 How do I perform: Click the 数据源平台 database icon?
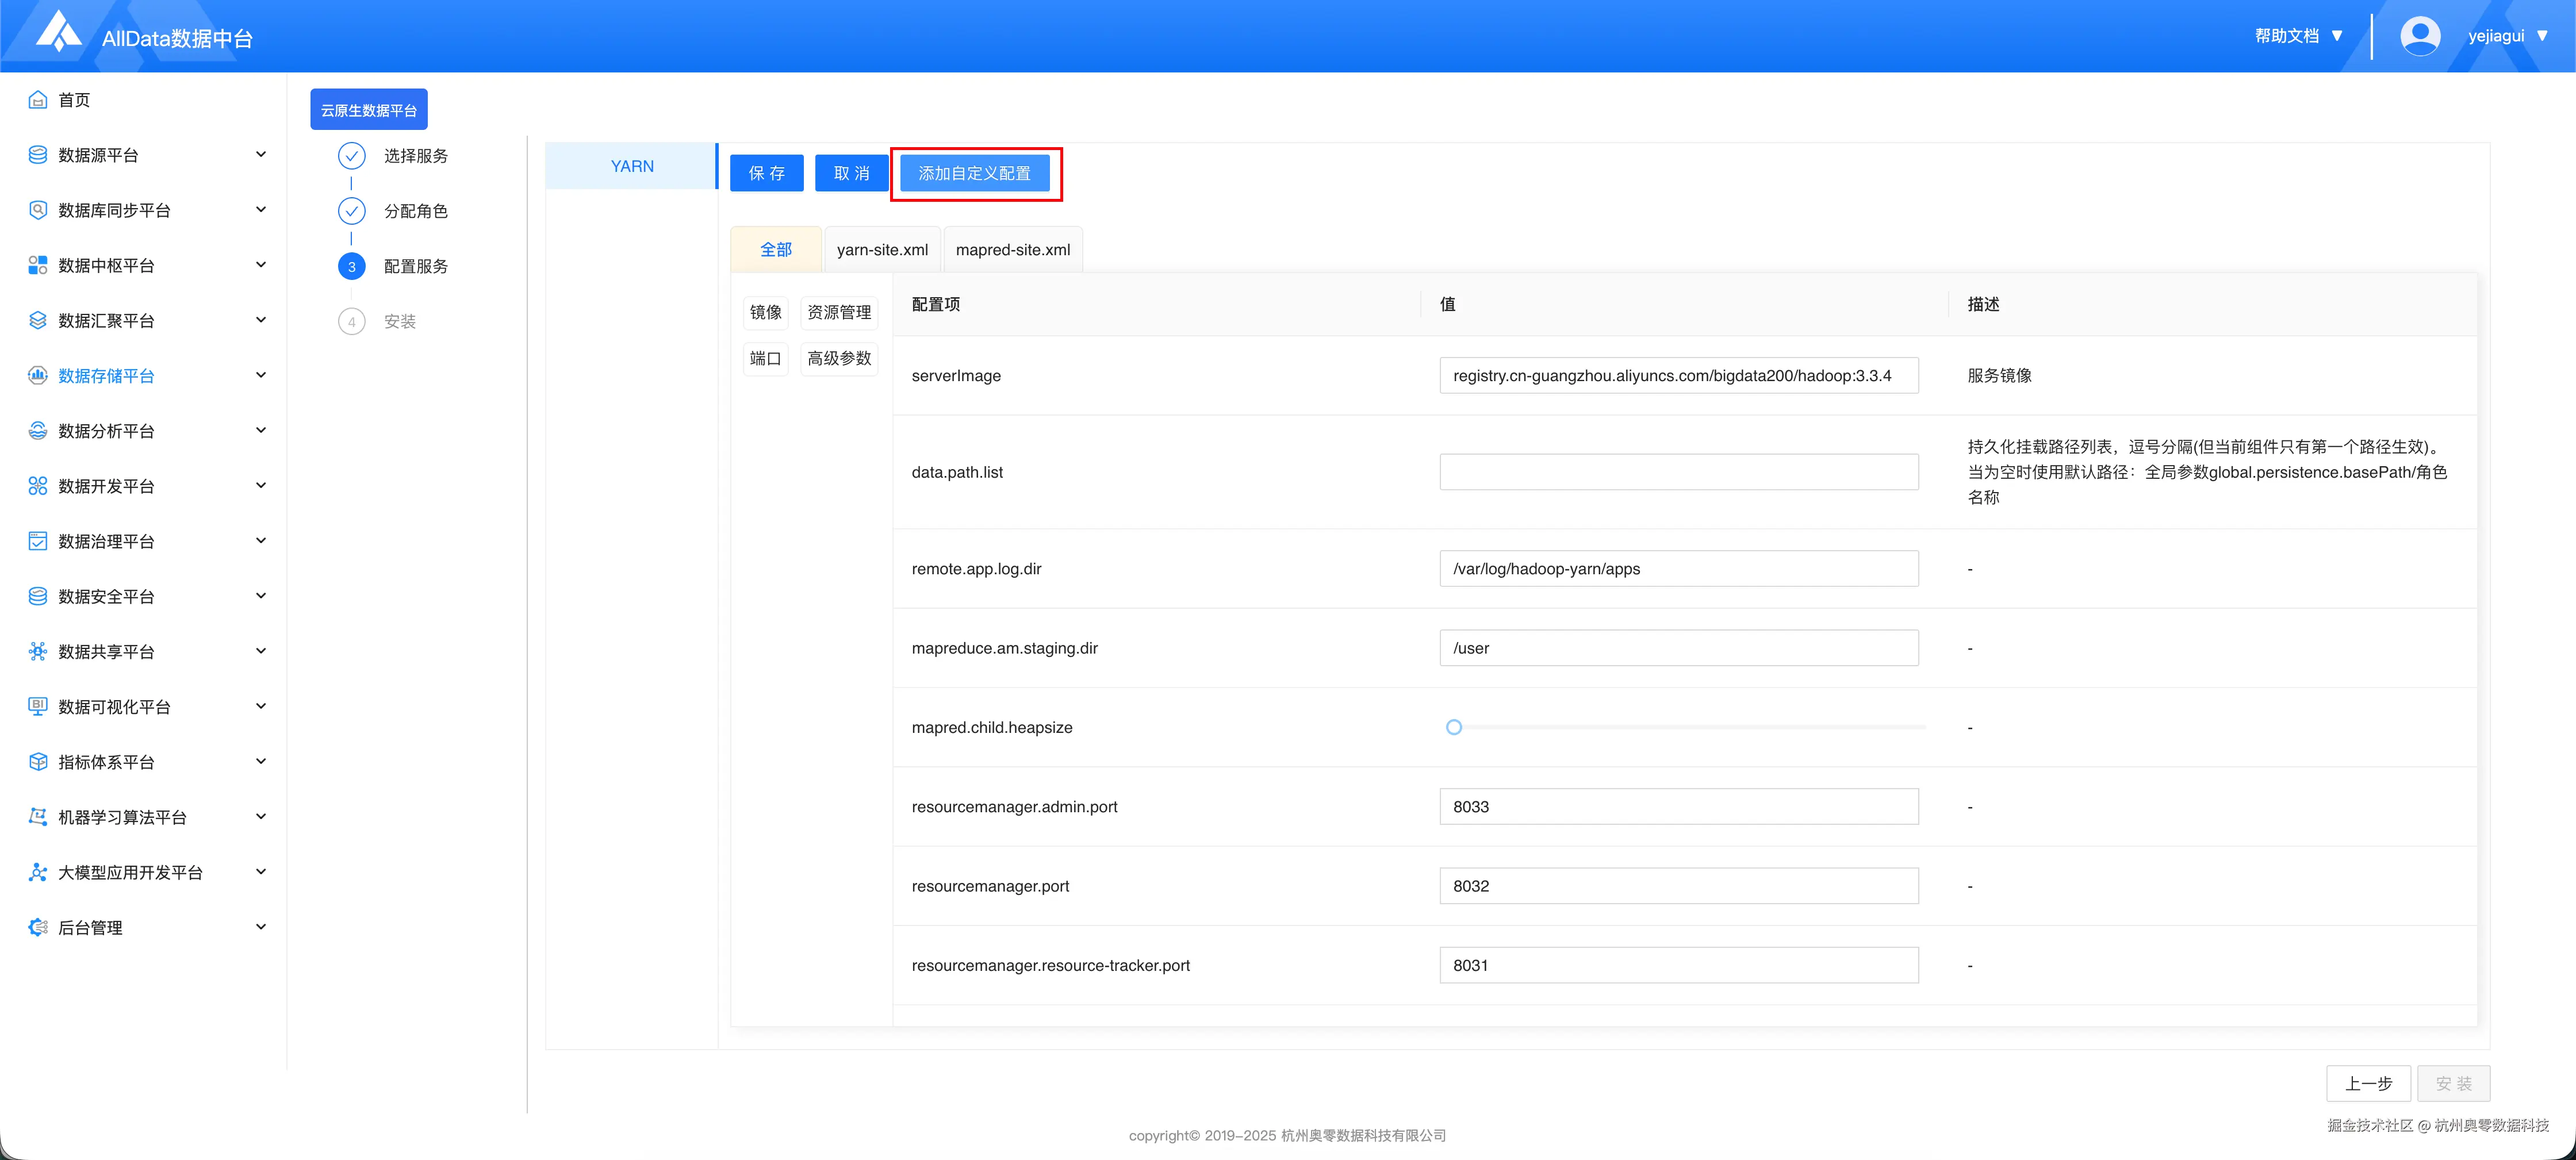[x=38, y=155]
